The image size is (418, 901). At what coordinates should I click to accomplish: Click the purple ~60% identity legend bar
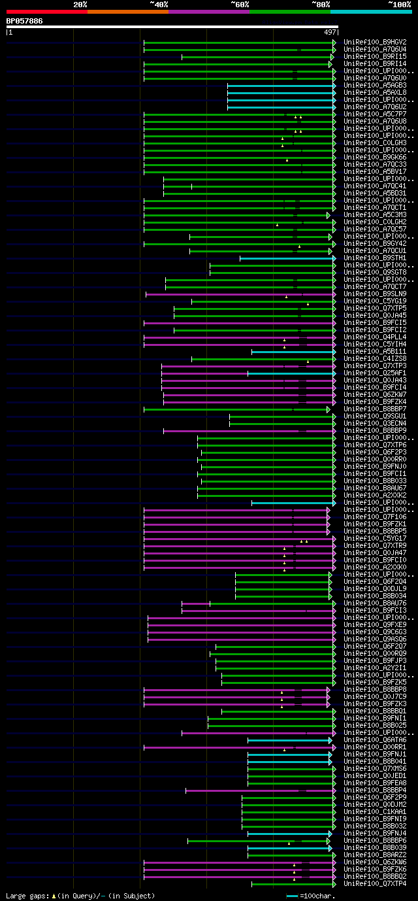tap(209, 12)
